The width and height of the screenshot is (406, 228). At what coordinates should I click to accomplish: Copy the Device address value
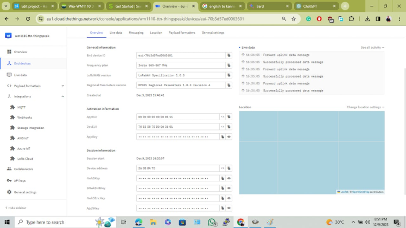[x=229, y=168]
